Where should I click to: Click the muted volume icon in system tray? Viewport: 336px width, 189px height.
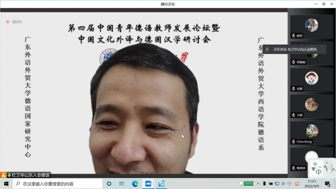tap(283, 183)
